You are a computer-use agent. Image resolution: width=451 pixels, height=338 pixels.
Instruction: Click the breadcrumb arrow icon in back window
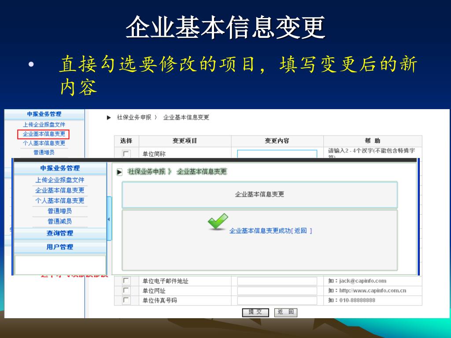[109, 118]
